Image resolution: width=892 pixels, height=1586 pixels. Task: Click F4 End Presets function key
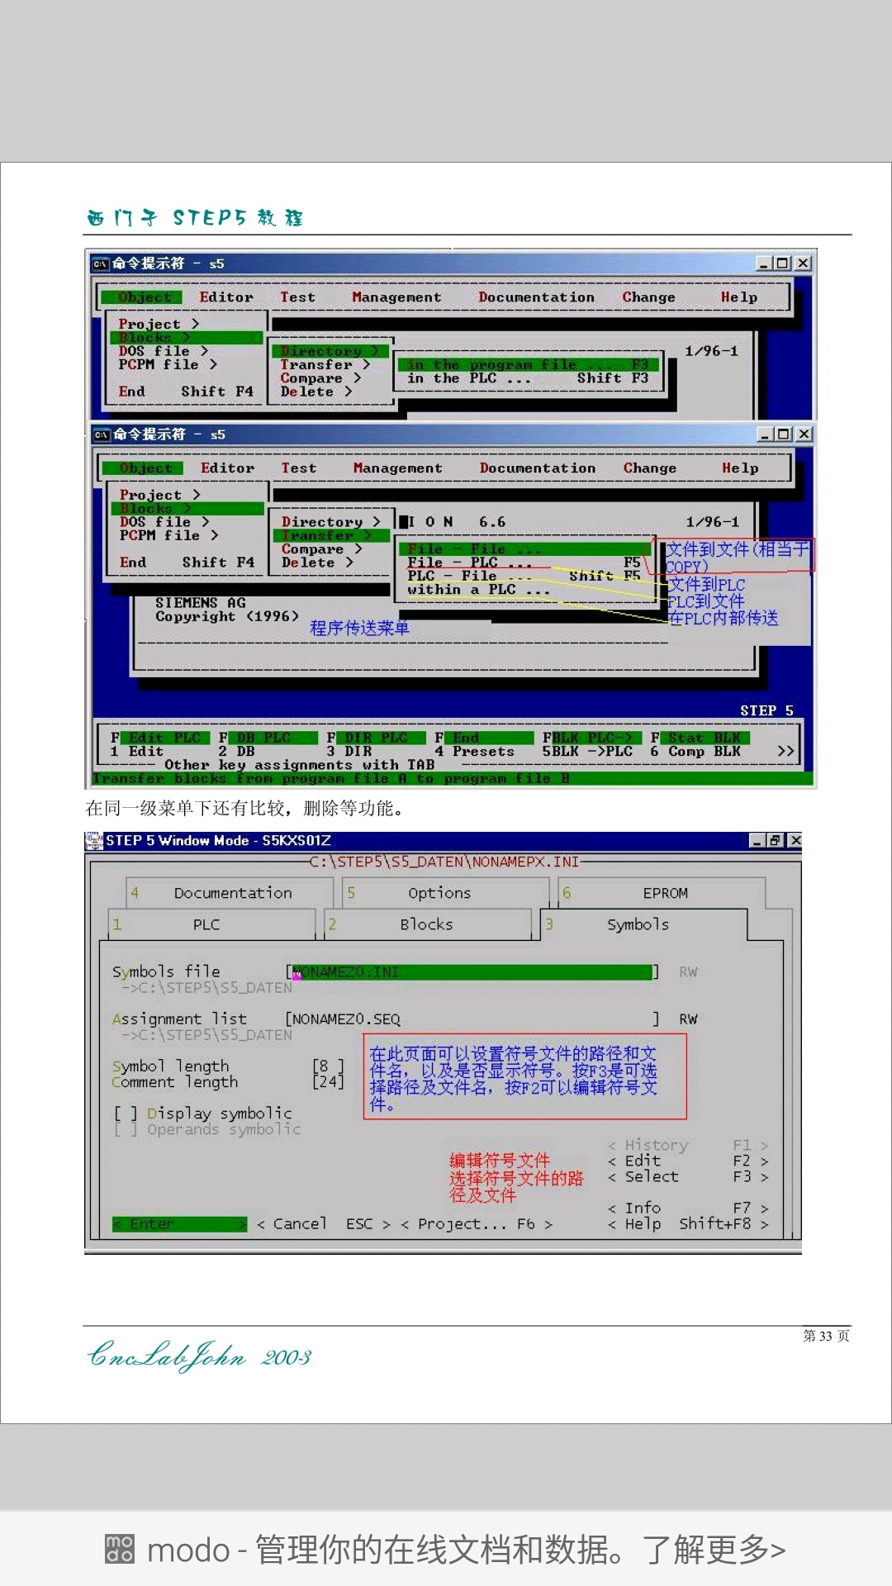coord(484,744)
